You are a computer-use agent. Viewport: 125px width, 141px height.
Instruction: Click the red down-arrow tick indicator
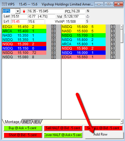coord(24,11)
